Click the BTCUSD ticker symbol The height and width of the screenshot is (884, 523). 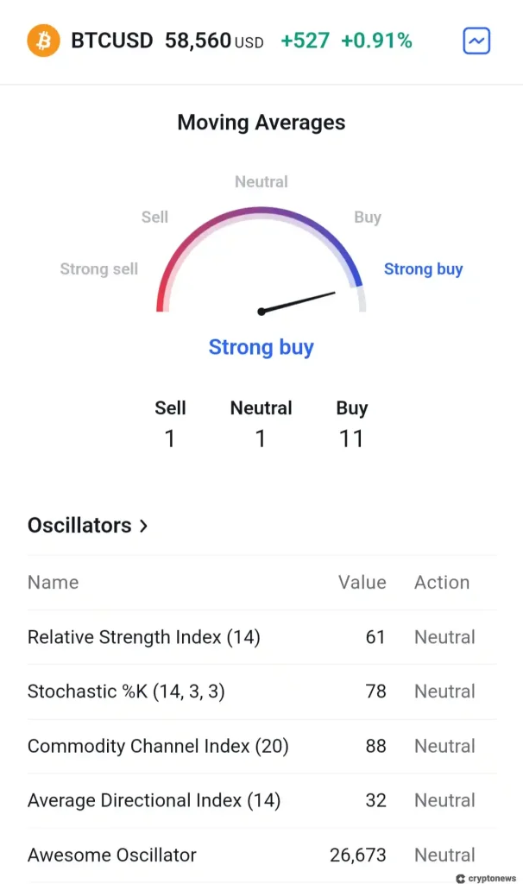pos(112,41)
